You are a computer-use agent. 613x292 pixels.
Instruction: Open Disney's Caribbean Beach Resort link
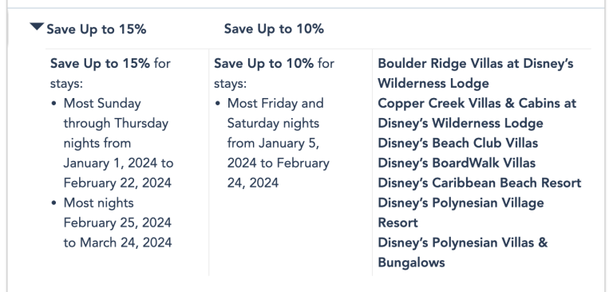[x=479, y=183]
